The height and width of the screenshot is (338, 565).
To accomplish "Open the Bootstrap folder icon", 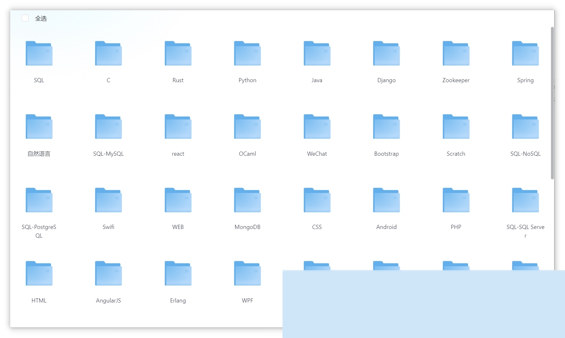I will point(386,127).
